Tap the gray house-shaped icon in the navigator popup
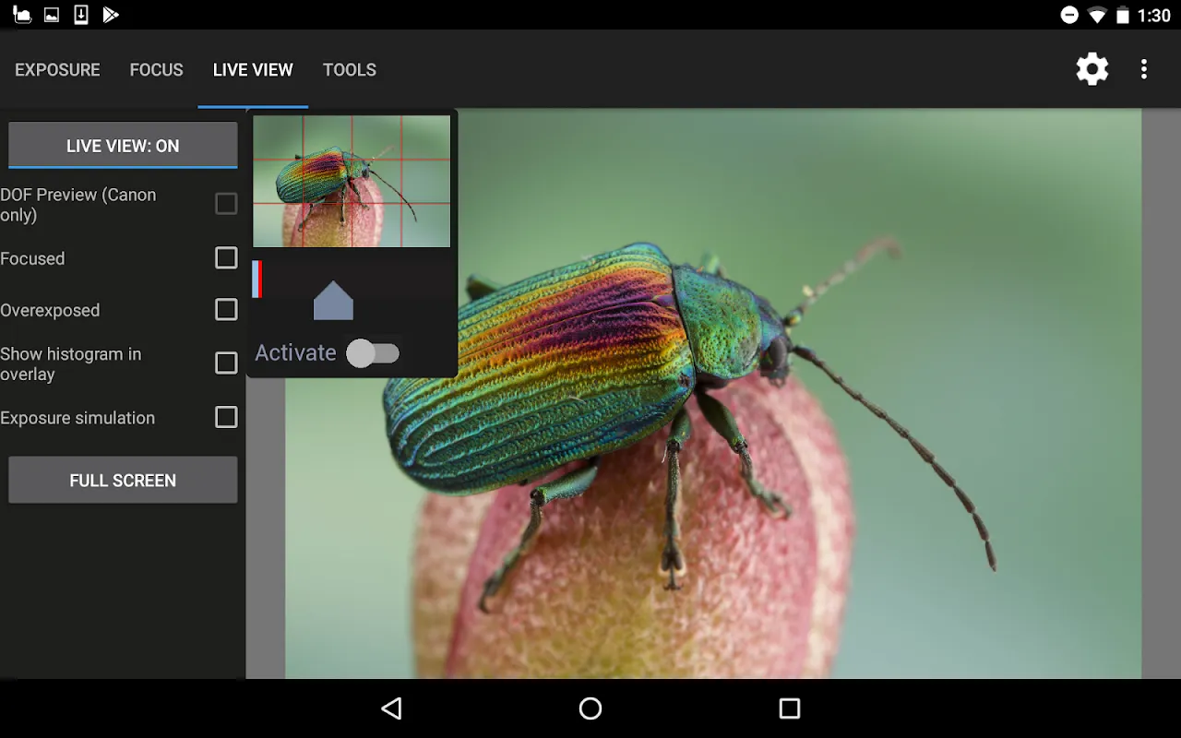This screenshot has width=1181, height=738. (x=333, y=301)
